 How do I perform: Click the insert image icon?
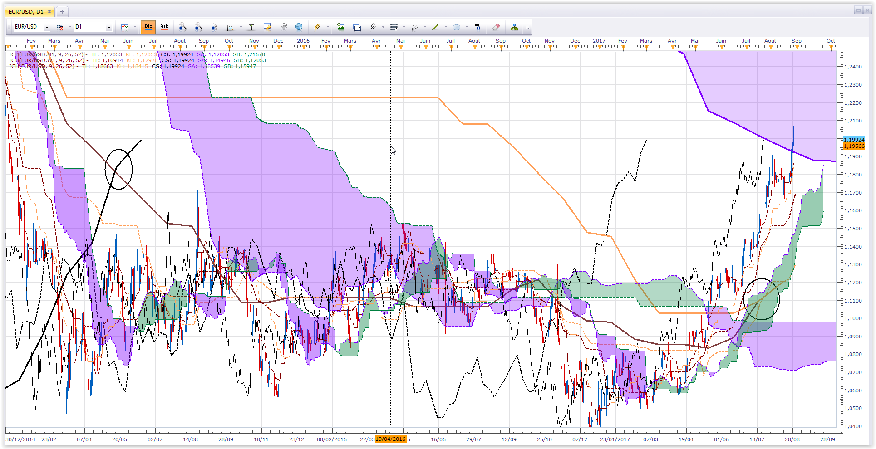point(341,27)
